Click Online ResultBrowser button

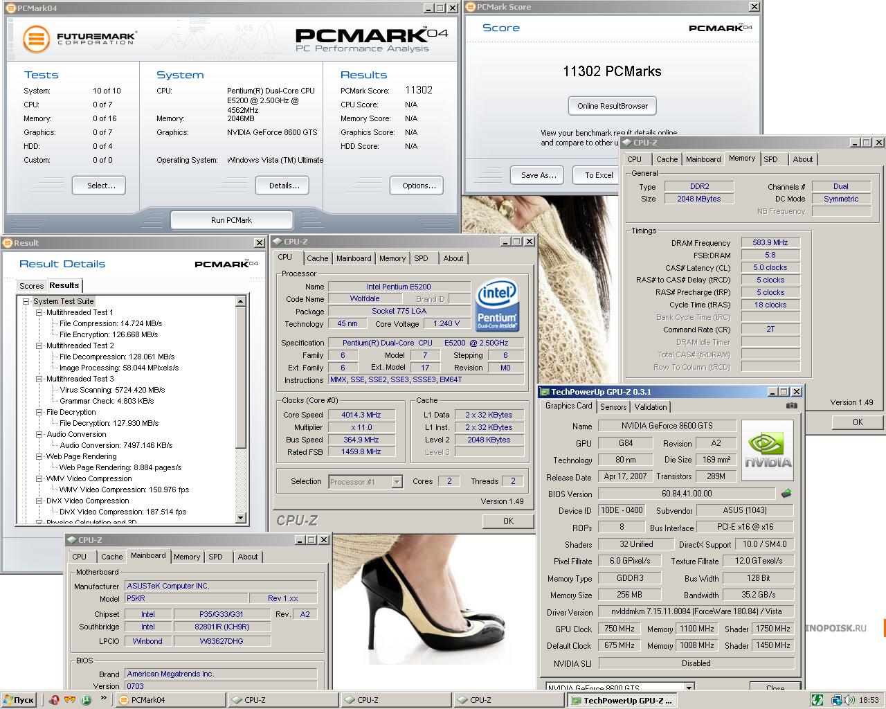point(613,106)
